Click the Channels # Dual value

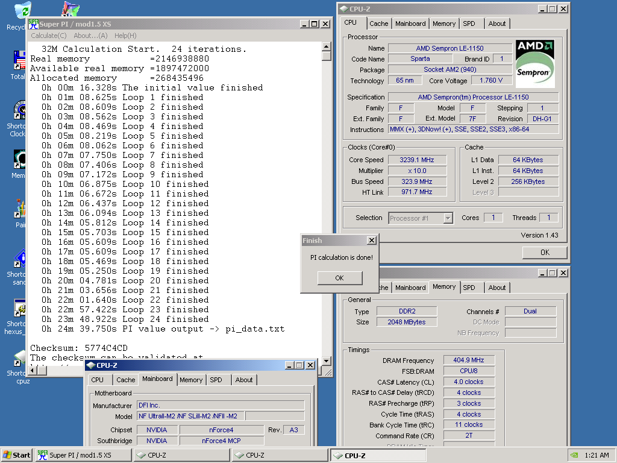530,311
